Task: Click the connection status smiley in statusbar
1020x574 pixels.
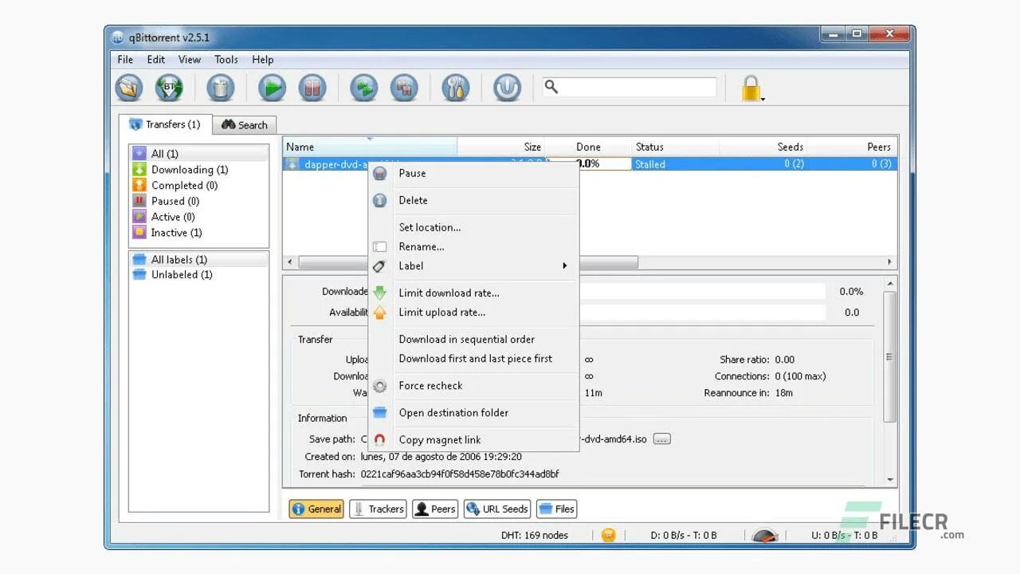Action: (609, 535)
